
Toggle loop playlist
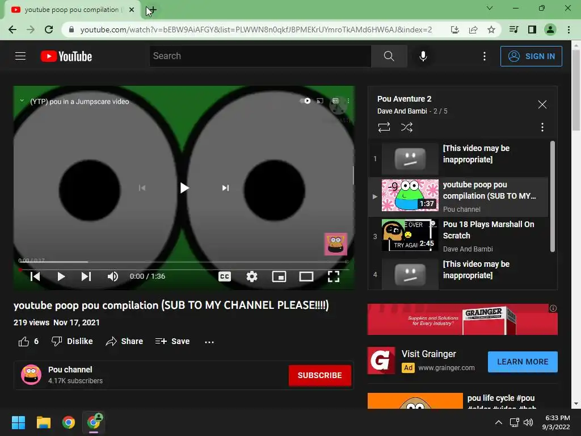coord(384,127)
